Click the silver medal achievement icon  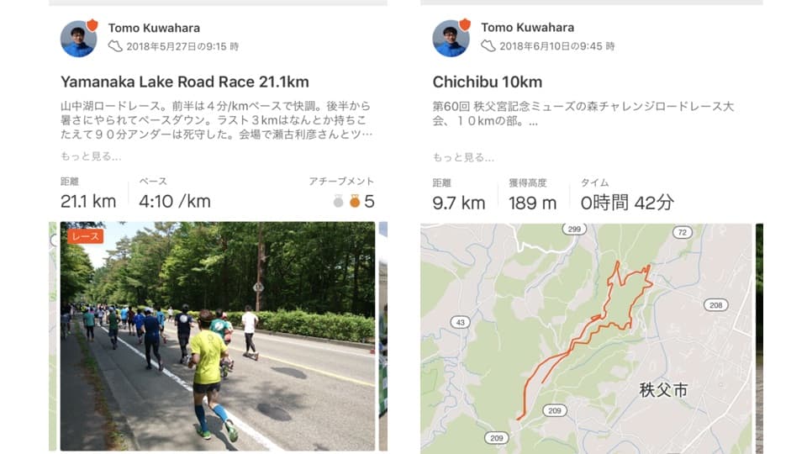[338, 201]
